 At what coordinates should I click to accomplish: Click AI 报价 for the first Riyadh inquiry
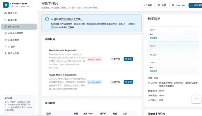(x=128, y=59)
